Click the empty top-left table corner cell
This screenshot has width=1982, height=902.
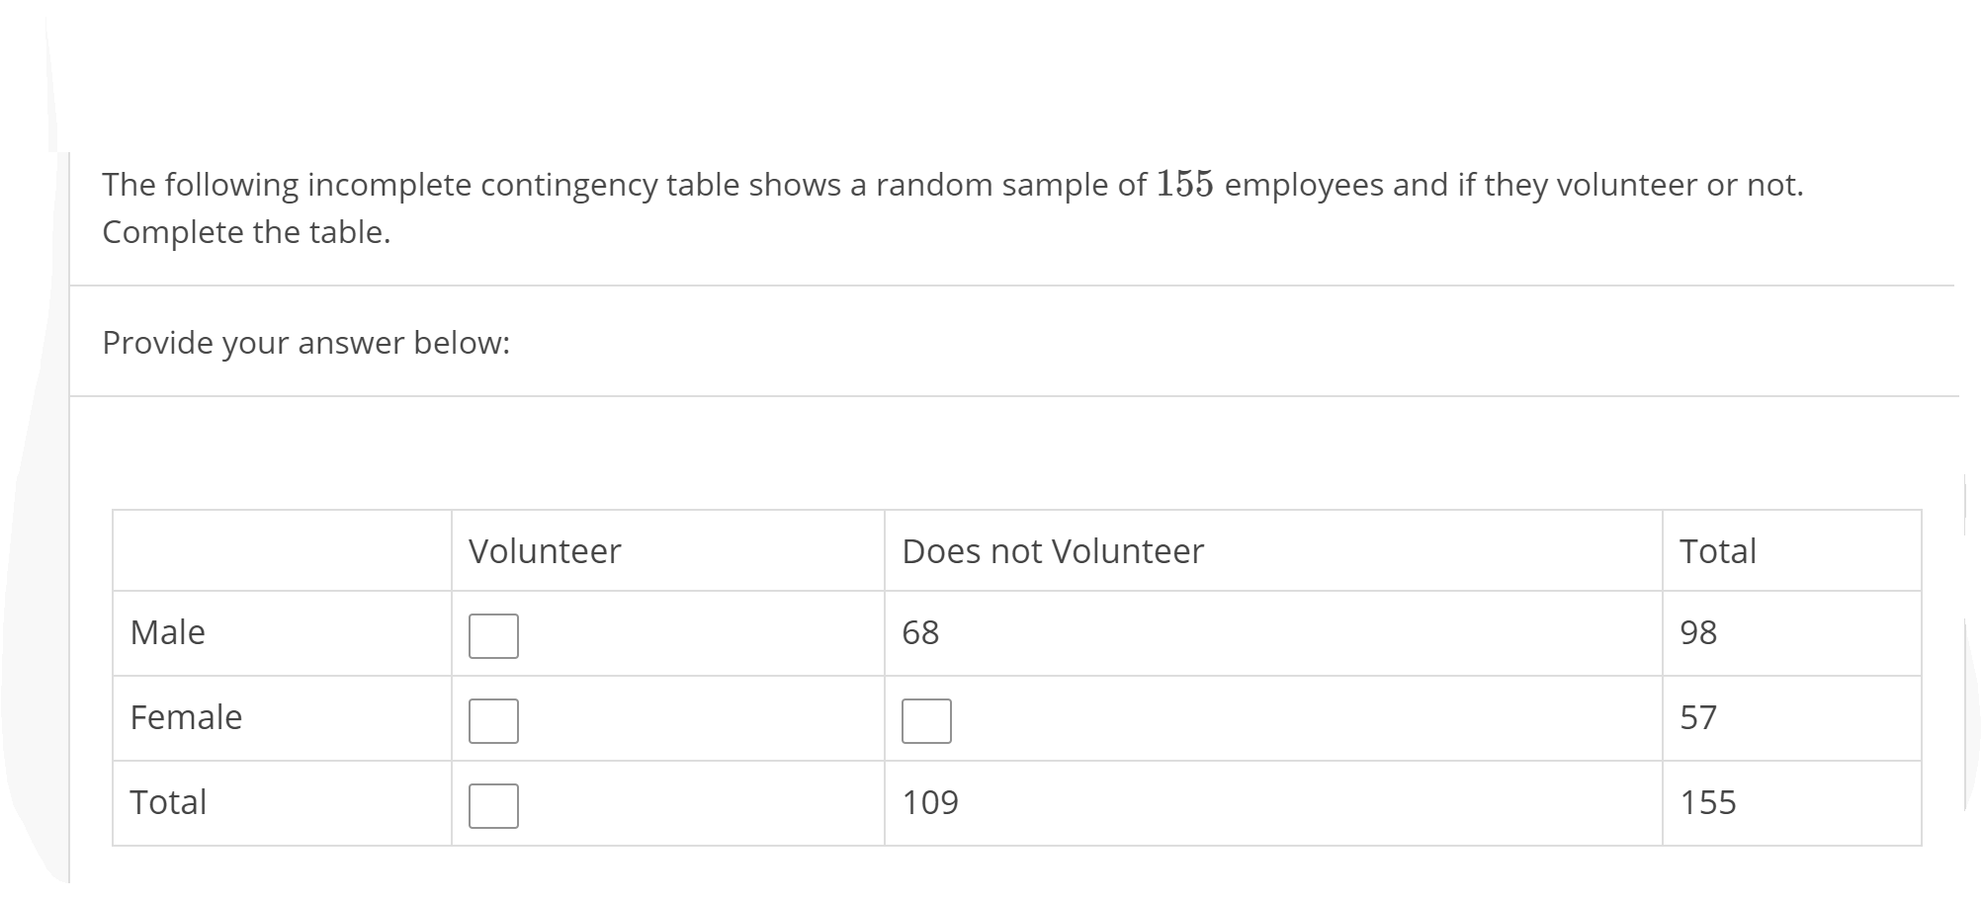[x=282, y=550]
